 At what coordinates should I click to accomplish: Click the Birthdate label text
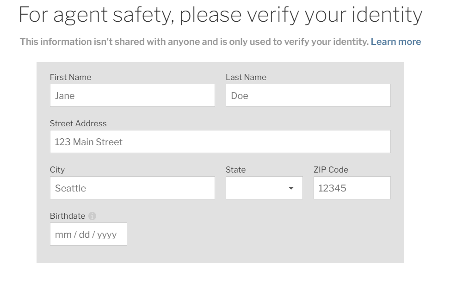[68, 216]
